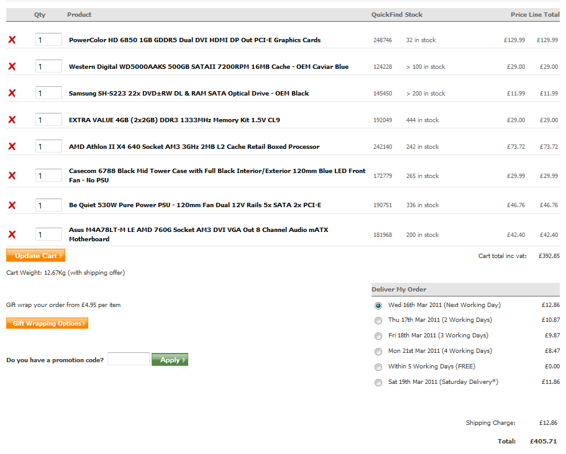Remove EXTRA VALUE 4GB DDR3 memory kit
Screen dimensions: 566x454
pos(12,120)
